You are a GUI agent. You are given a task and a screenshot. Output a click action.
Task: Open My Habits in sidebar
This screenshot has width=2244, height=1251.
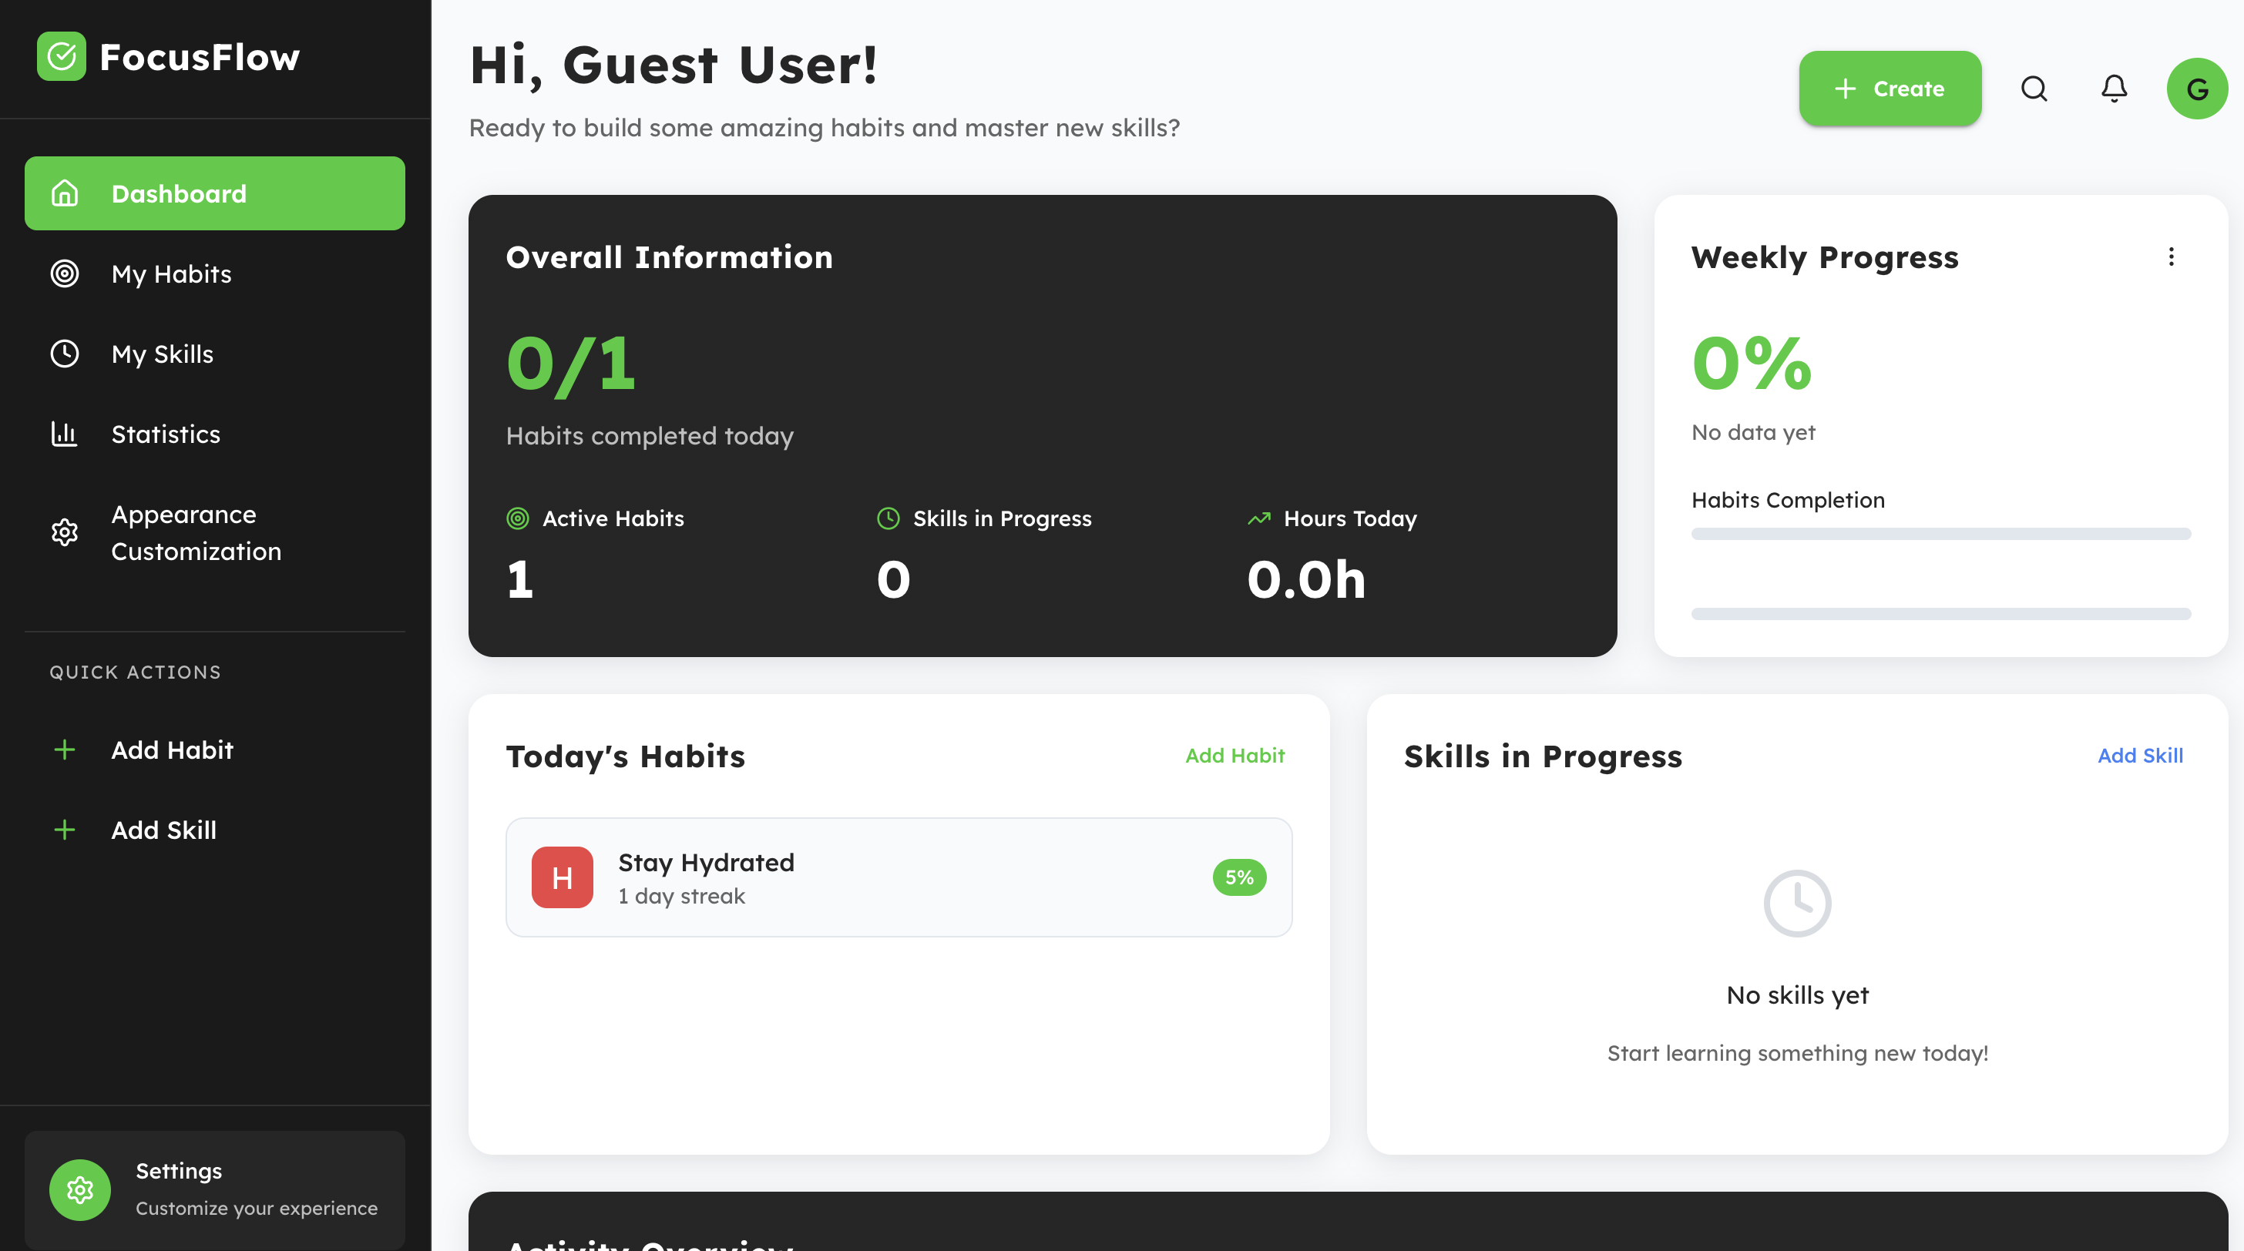[172, 274]
